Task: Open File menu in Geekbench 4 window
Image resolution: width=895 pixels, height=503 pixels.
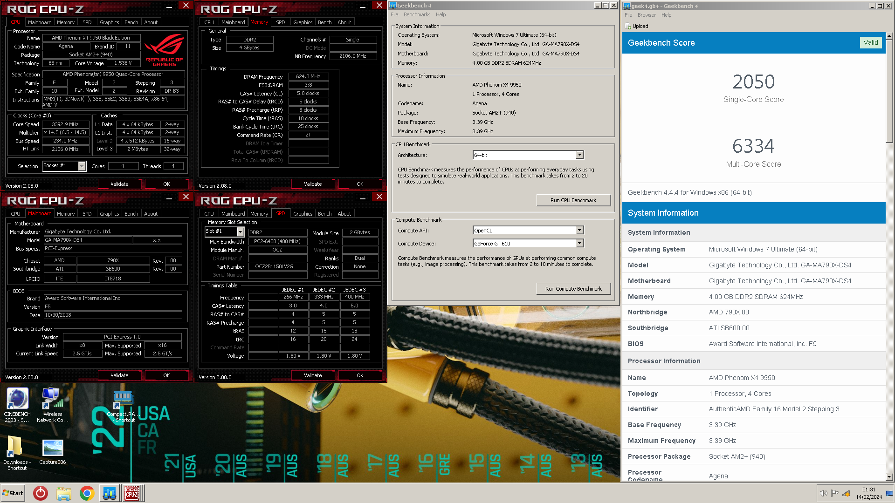Action: tap(394, 14)
